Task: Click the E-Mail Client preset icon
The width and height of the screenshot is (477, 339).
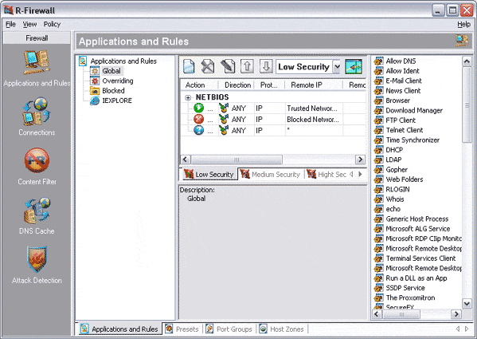Action: coord(378,81)
